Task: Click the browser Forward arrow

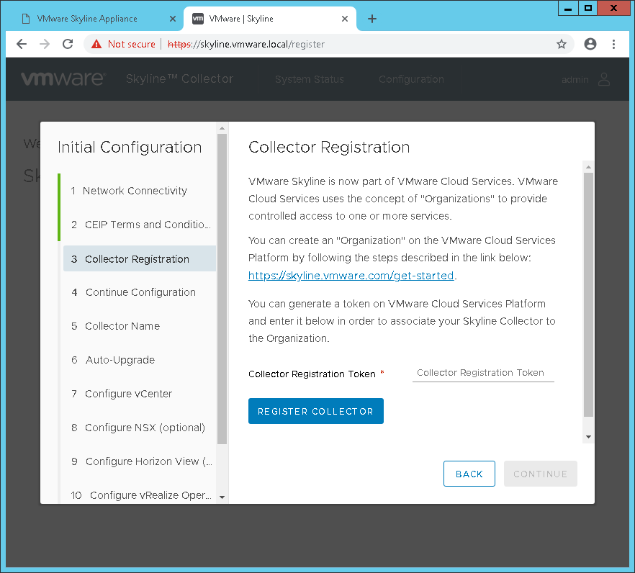Action: click(45, 44)
